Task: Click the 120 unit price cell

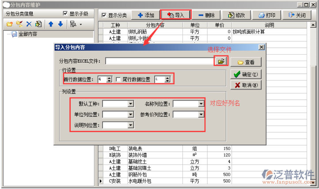Action: click(220, 155)
